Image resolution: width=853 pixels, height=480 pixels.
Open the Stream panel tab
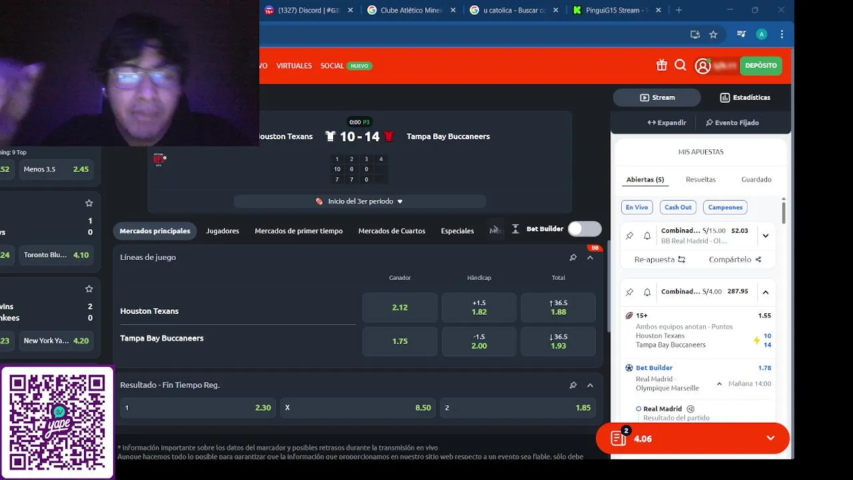click(657, 97)
